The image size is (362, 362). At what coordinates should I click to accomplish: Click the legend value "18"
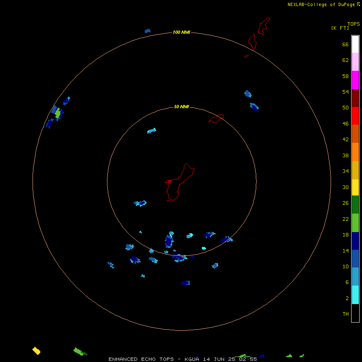coord(346,235)
